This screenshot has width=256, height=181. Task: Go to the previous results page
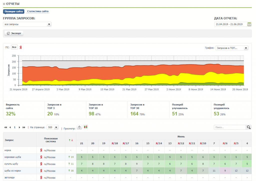click(x=10, y=127)
